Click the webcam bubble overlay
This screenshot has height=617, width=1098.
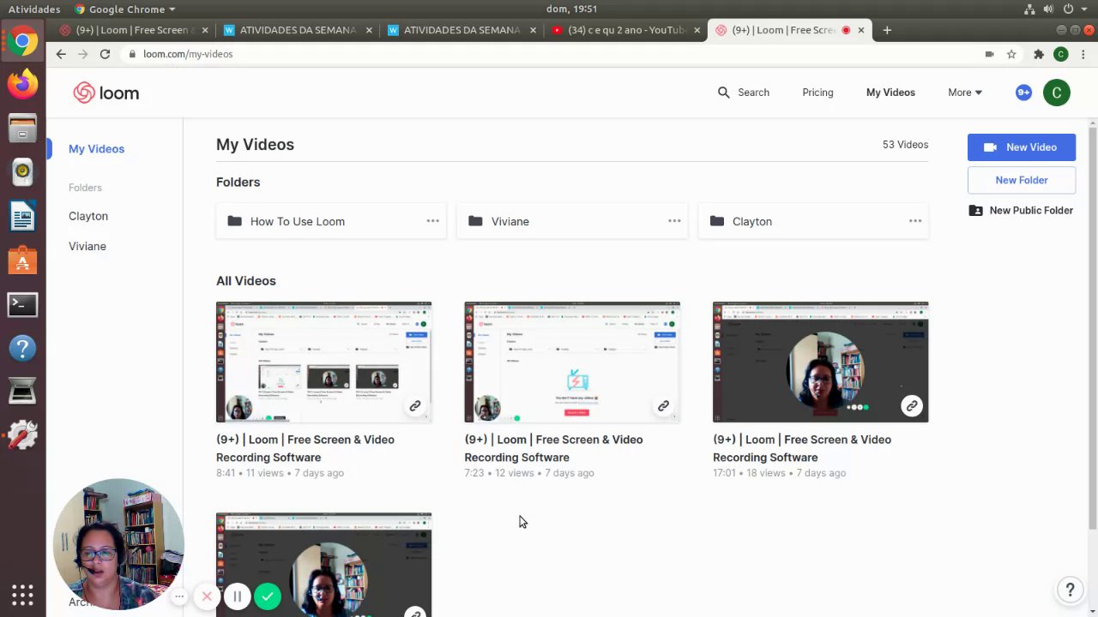coord(118,544)
